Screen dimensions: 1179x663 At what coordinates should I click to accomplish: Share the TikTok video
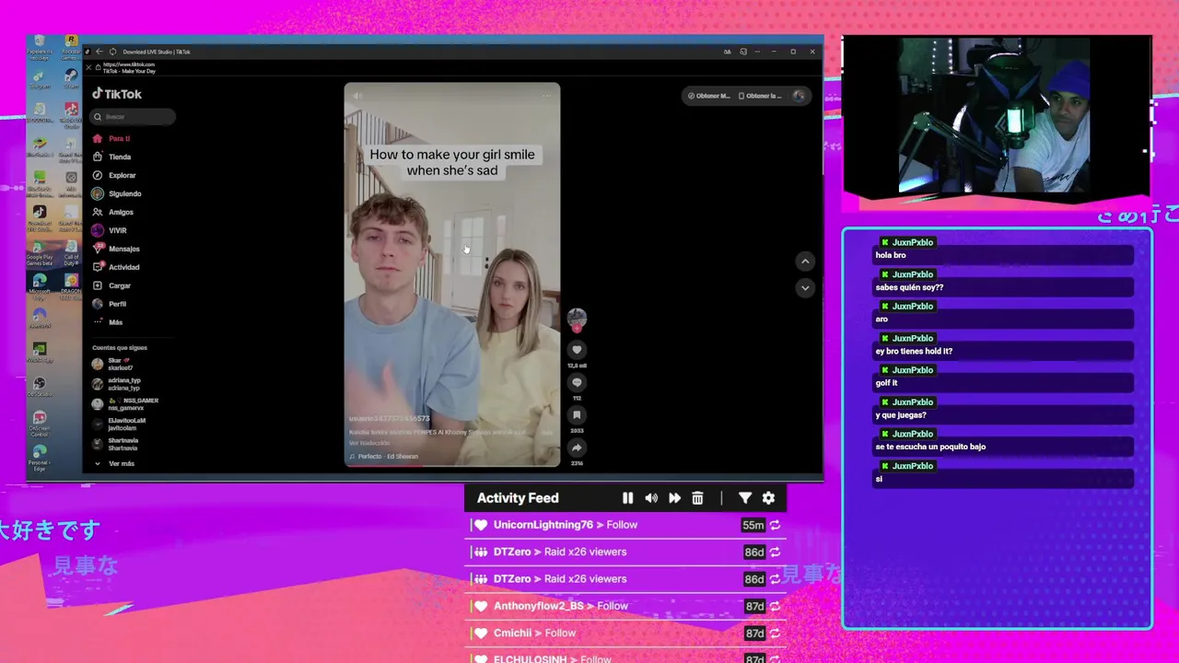click(x=577, y=448)
